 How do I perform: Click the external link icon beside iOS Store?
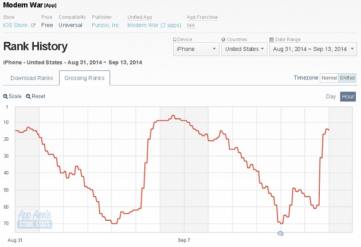click(33, 25)
